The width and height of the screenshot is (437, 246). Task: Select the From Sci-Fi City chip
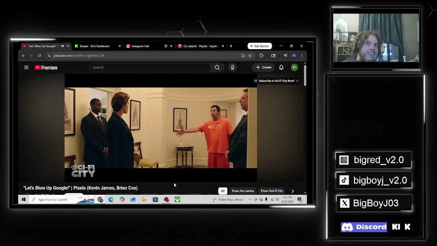coord(272,191)
